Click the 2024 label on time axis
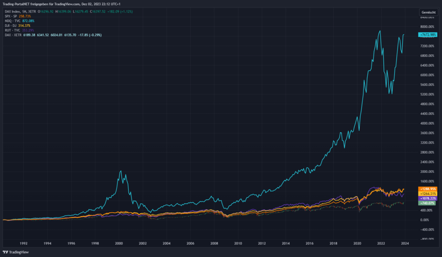This screenshot has width=442, height=257. (x=404, y=243)
